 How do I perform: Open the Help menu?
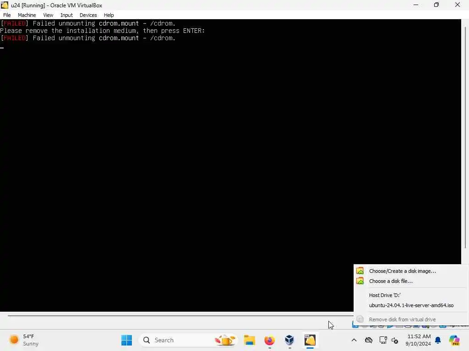click(109, 15)
